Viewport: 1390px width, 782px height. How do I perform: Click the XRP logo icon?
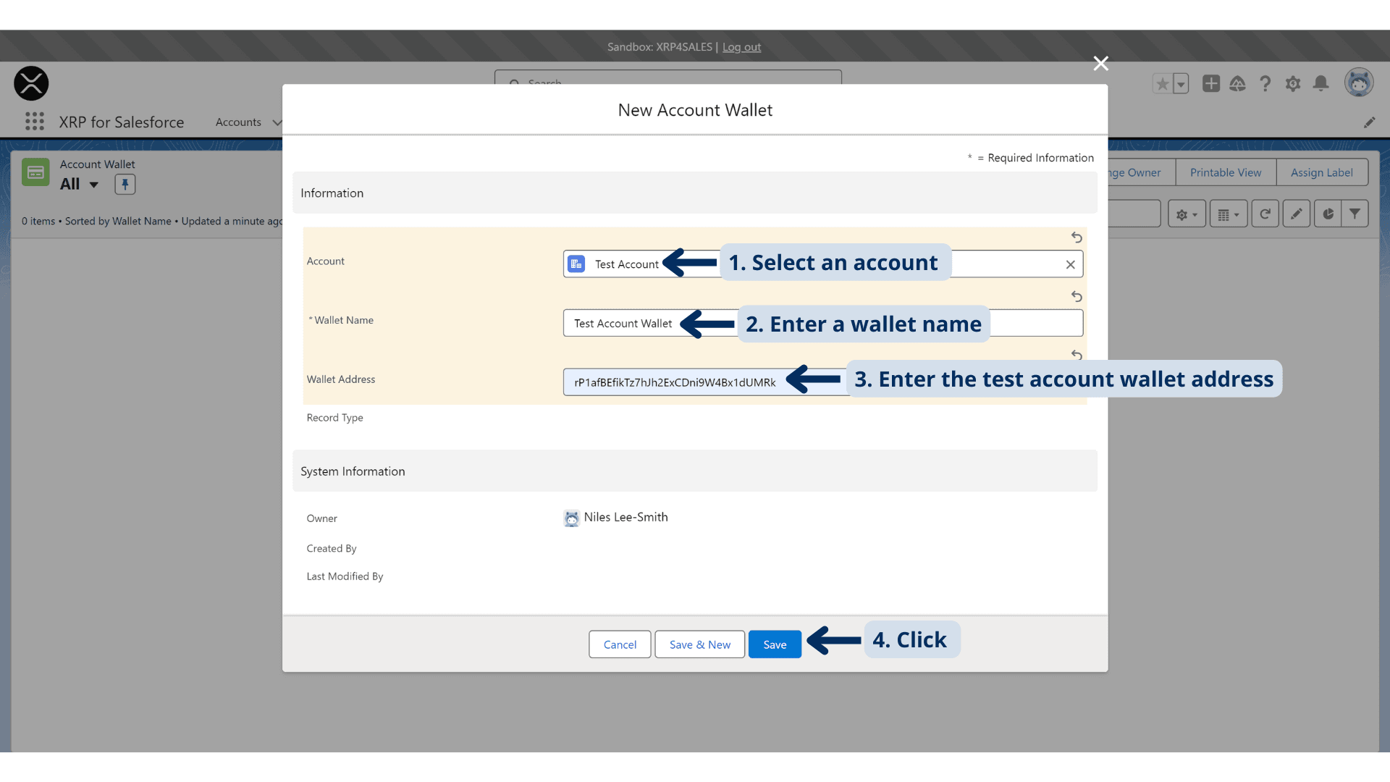31,83
